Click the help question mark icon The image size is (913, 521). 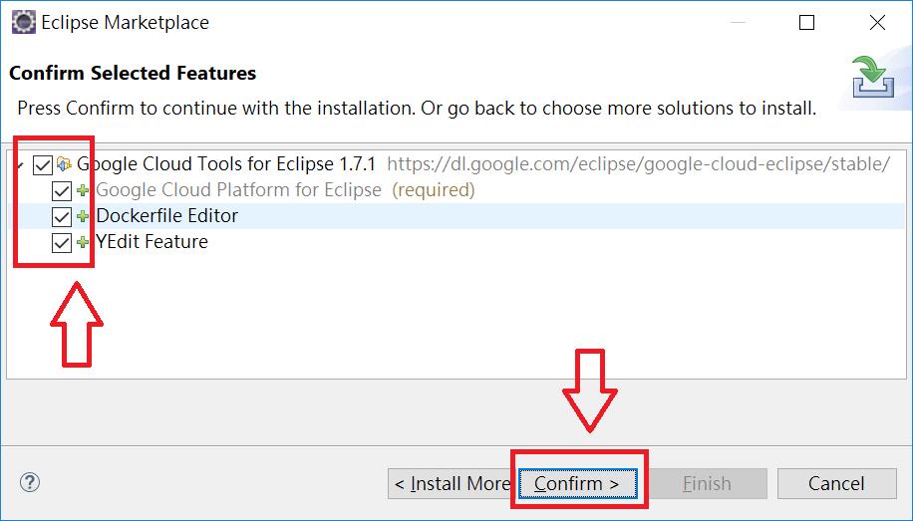(x=30, y=482)
